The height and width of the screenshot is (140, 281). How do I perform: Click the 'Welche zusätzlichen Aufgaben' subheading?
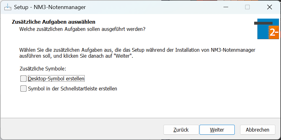coord(82,29)
